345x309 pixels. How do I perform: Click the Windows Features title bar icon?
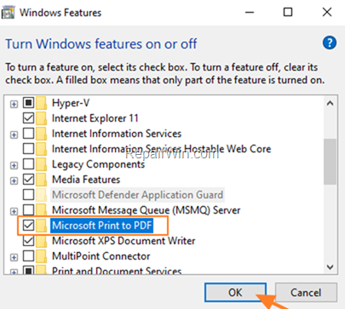pyautogui.click(x=8, y=13)
